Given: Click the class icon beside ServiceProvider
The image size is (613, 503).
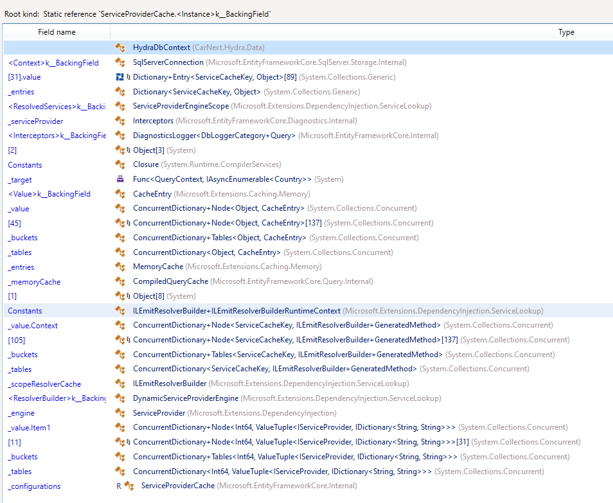Looking at the screenshot, I should [122, 412].
